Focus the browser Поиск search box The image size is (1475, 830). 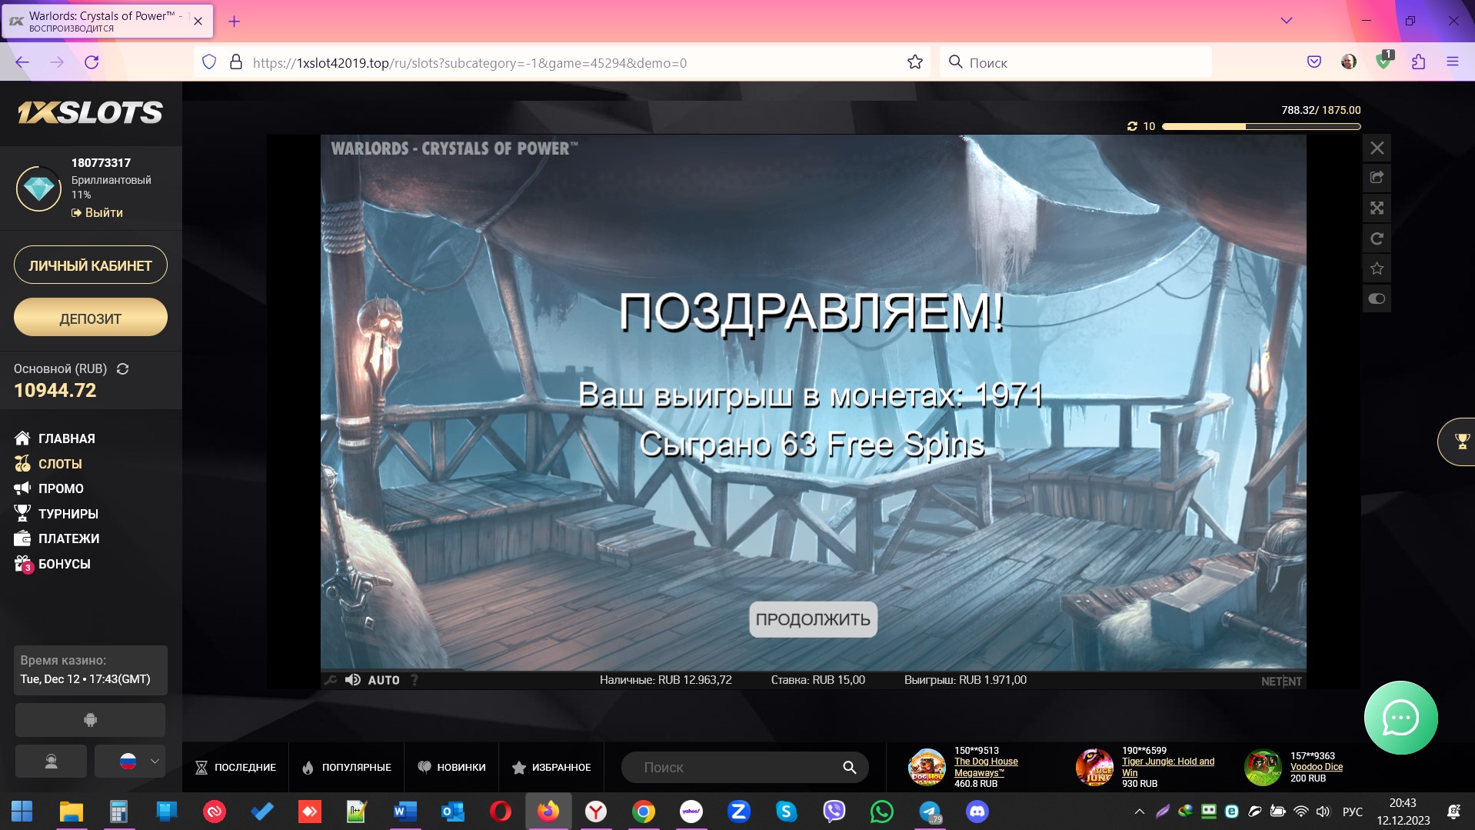coord(1075,62)
